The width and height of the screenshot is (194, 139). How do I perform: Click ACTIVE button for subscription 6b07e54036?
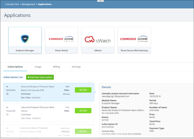pos(83,90)
